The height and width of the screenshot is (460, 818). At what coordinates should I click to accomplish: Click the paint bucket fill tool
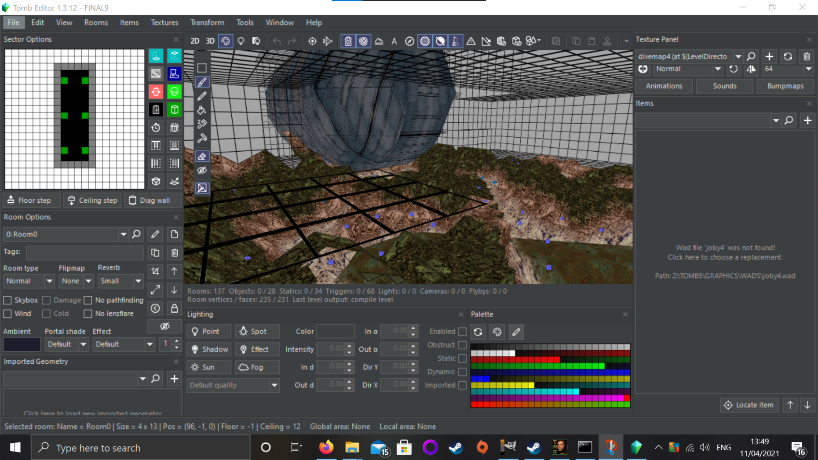202,110
